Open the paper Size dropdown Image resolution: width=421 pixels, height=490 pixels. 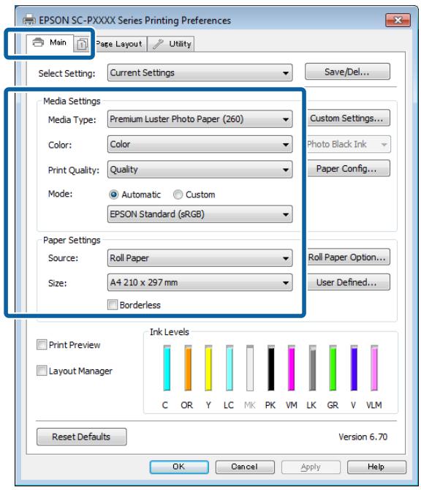[x=200, y=282]
